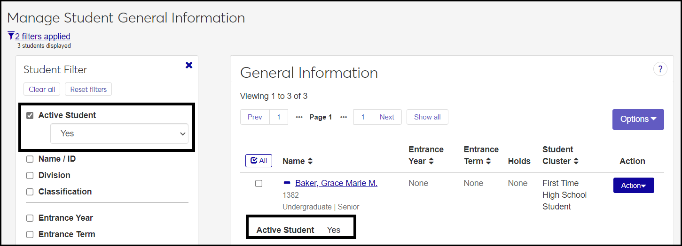Enable the Name / ID filter checkbox
The height and width of the screenshot is (246, 682).
[30, 159]
